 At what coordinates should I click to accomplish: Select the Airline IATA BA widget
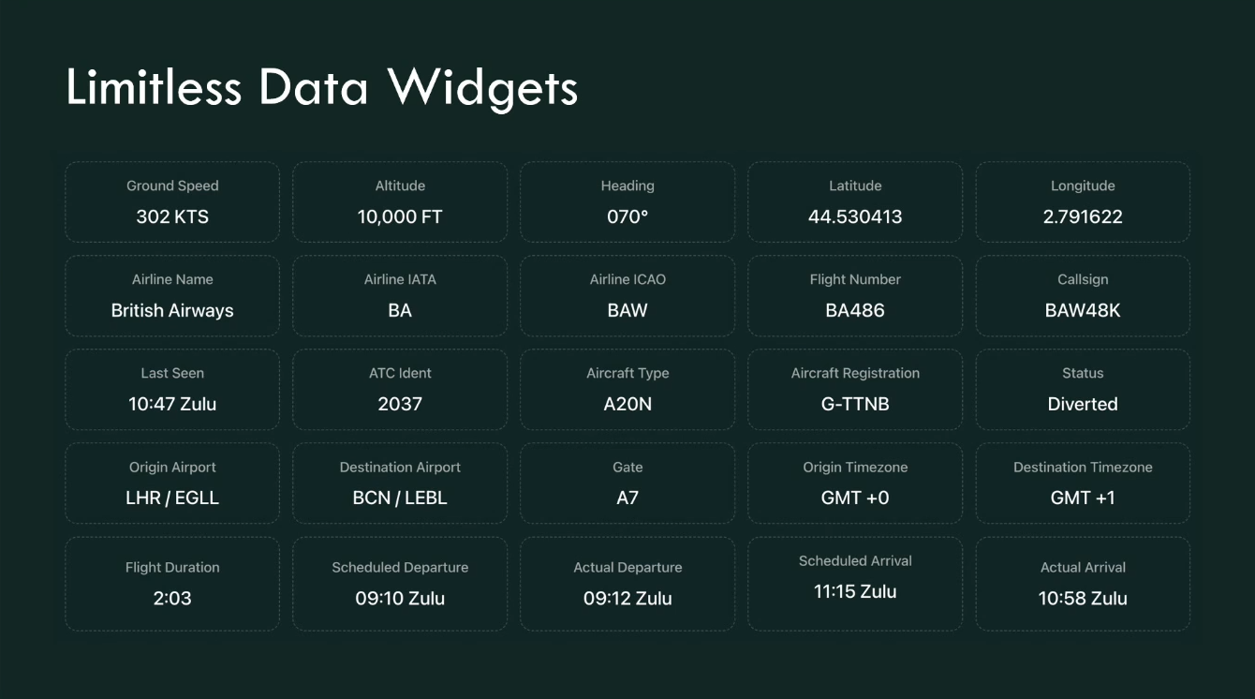(400, 296)
